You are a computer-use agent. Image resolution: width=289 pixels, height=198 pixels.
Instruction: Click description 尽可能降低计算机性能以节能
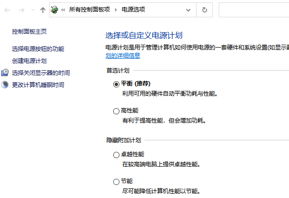(161, 191)
